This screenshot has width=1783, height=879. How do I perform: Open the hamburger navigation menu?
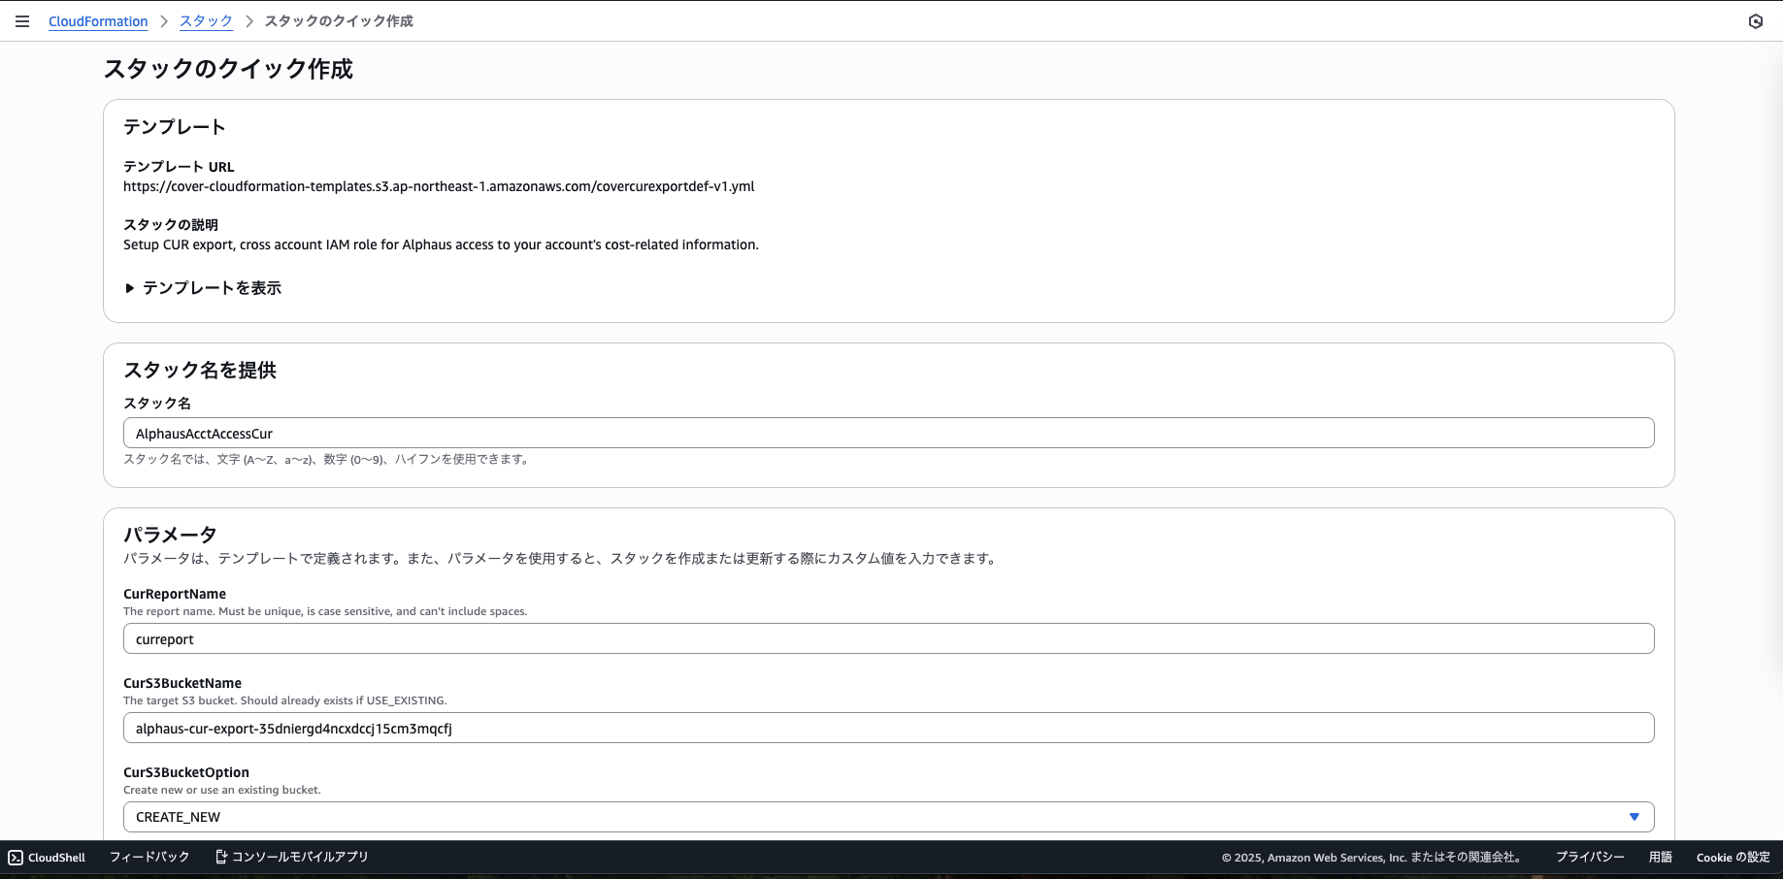point(22,21)
